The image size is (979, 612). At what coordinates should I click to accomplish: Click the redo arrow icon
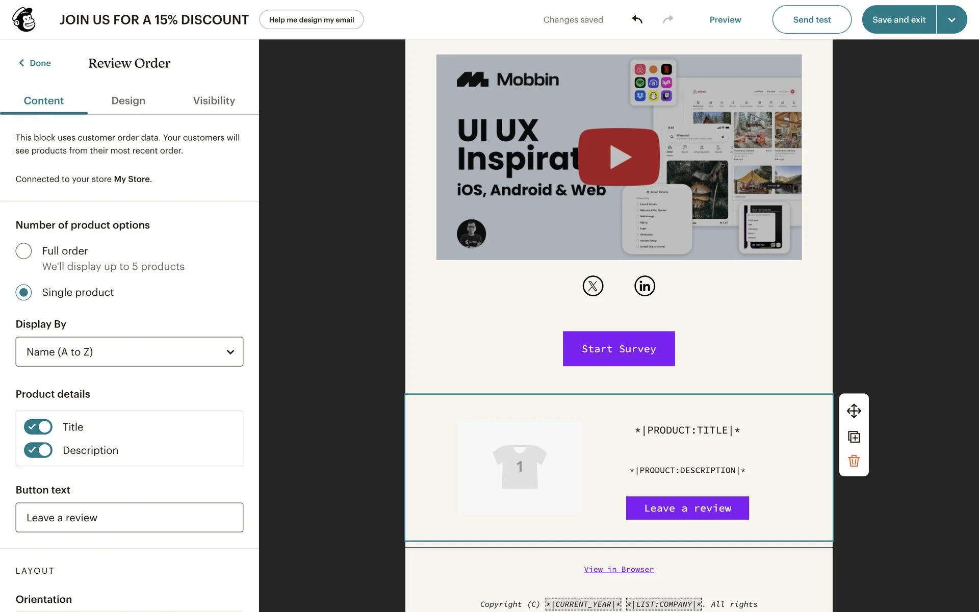click(x=668, y=19)
